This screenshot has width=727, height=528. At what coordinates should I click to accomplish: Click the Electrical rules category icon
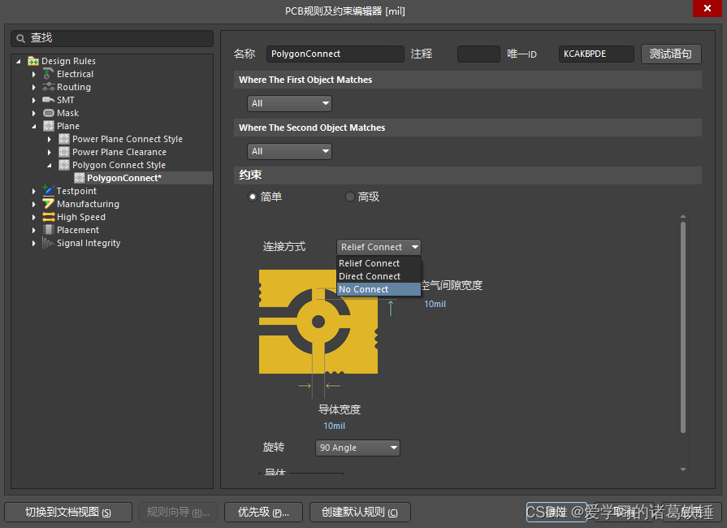pos(49,74)
